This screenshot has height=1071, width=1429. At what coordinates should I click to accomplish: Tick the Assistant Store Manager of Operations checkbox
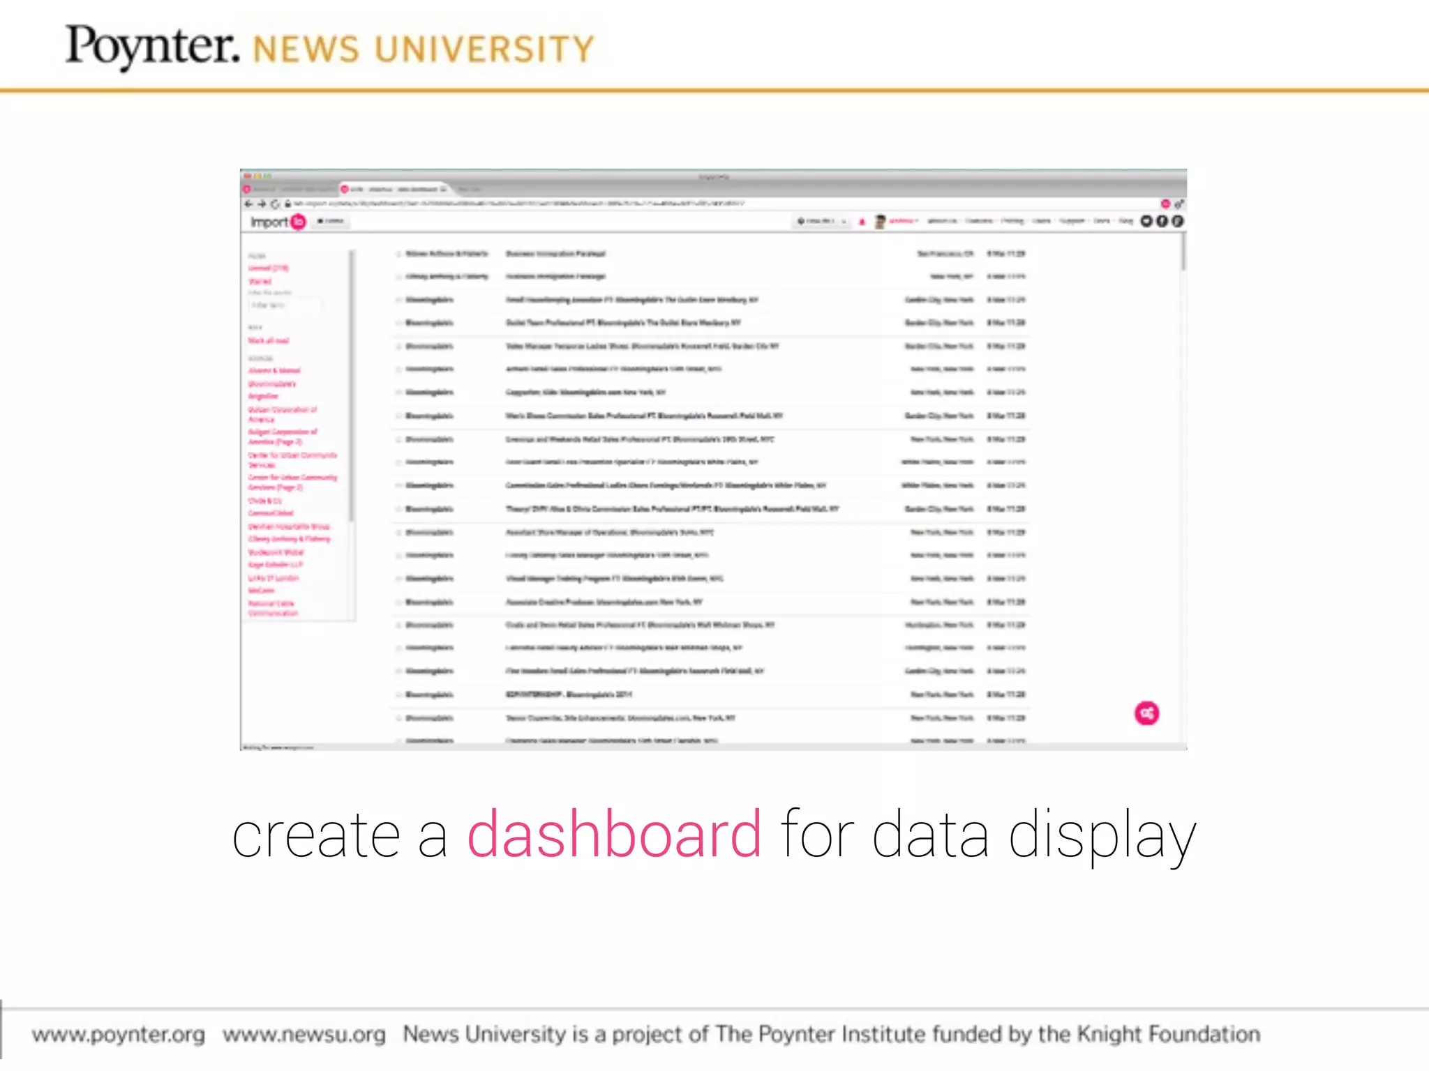[x=398, y=532]
